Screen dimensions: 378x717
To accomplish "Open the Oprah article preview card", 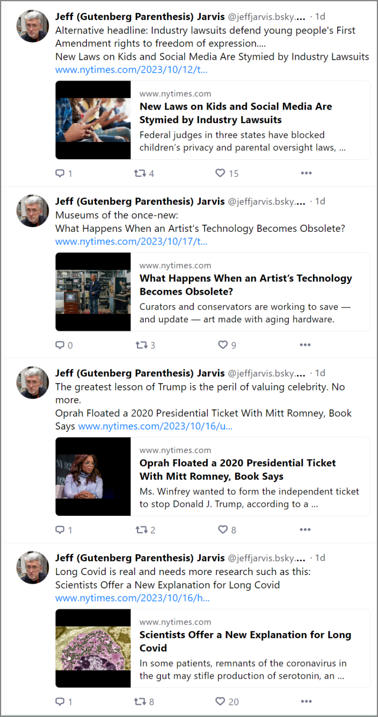I will click(x=213, y=476).
